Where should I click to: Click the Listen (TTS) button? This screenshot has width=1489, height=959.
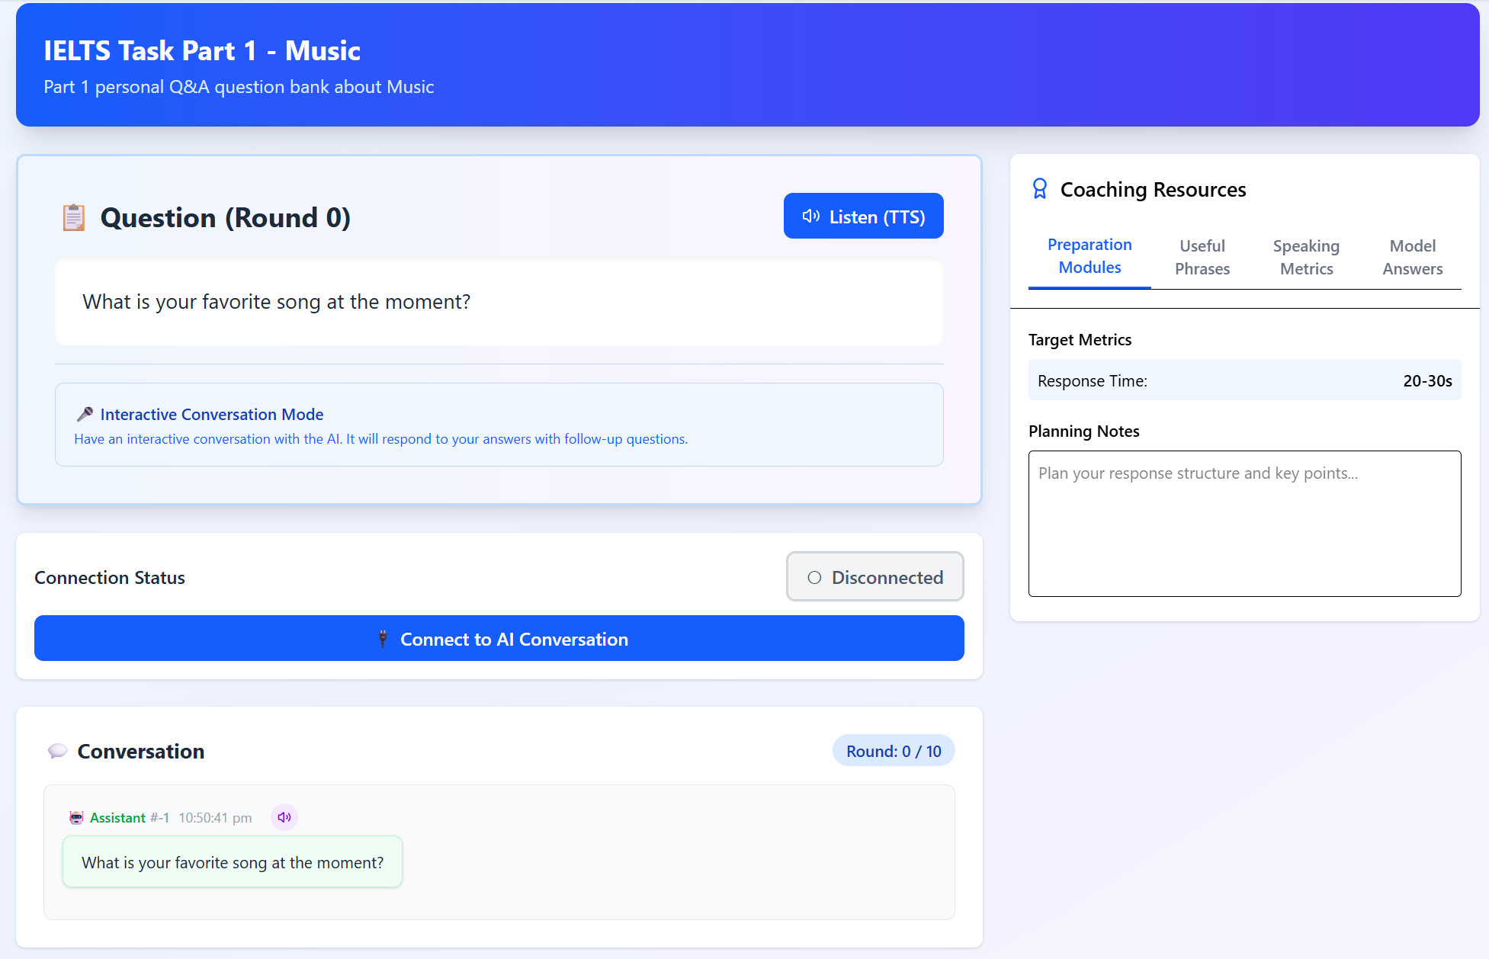(863, 216)
